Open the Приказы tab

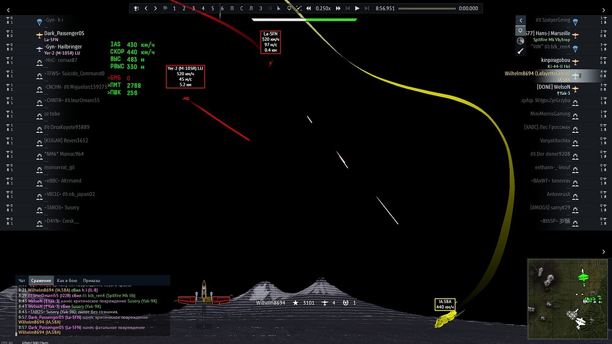(91, 280)
